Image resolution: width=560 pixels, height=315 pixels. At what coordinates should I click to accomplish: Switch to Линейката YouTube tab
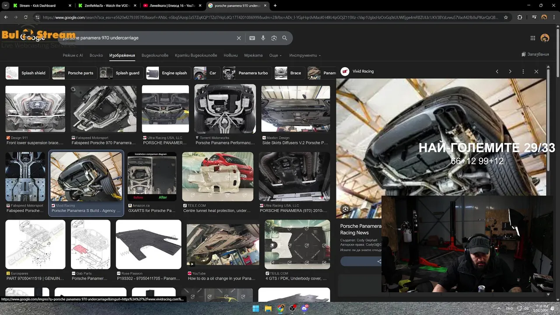tap(172, 6)
